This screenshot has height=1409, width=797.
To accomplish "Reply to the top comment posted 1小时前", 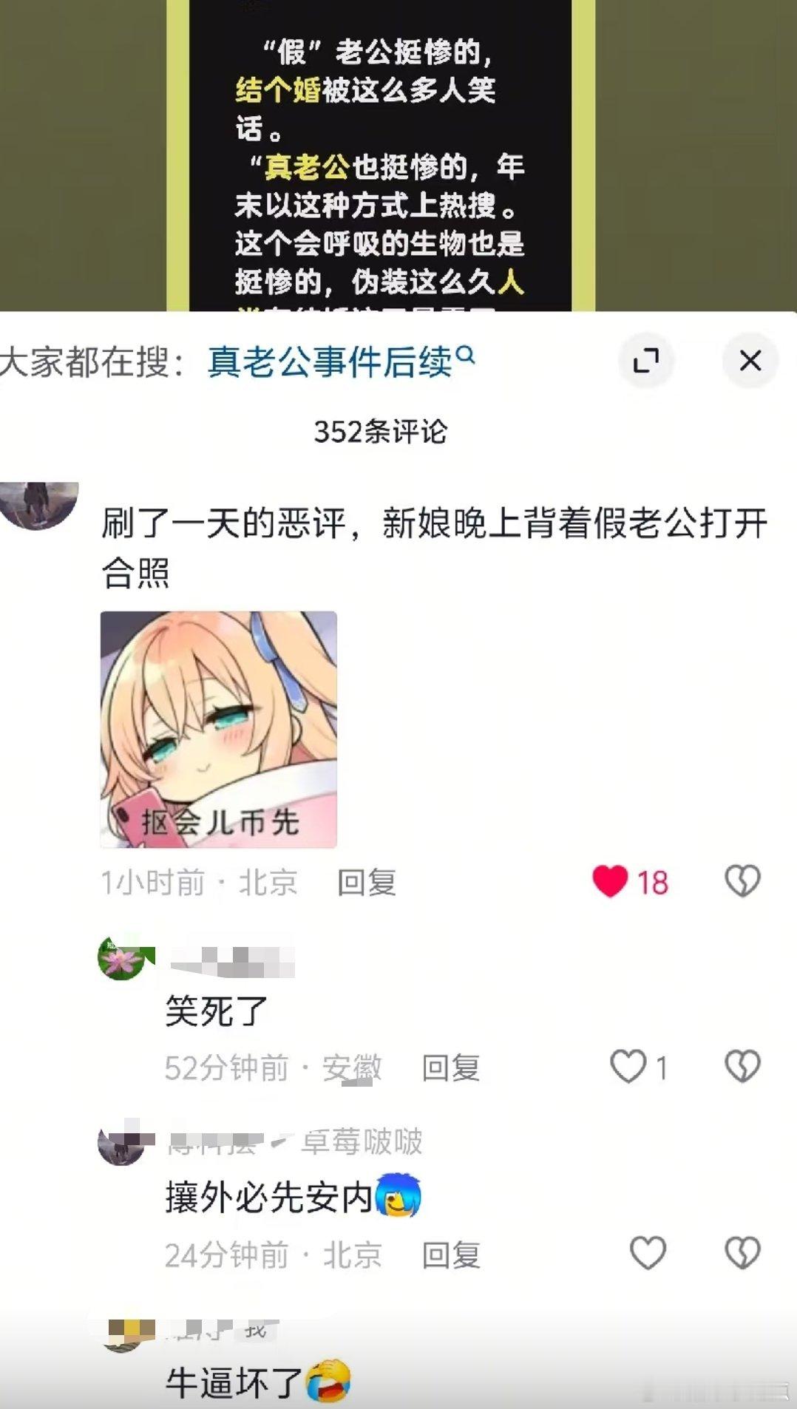I will 367,882.
